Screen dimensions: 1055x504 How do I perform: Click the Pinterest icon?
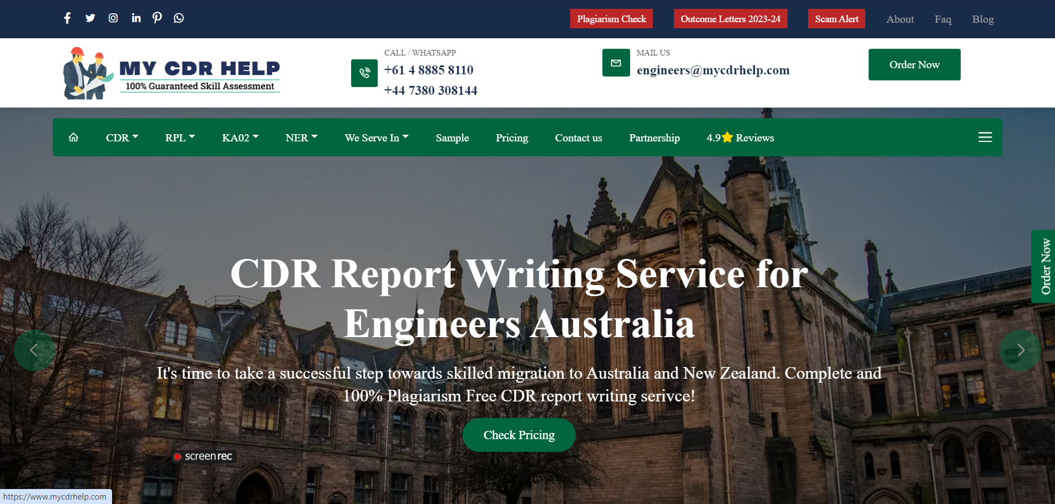158,18
